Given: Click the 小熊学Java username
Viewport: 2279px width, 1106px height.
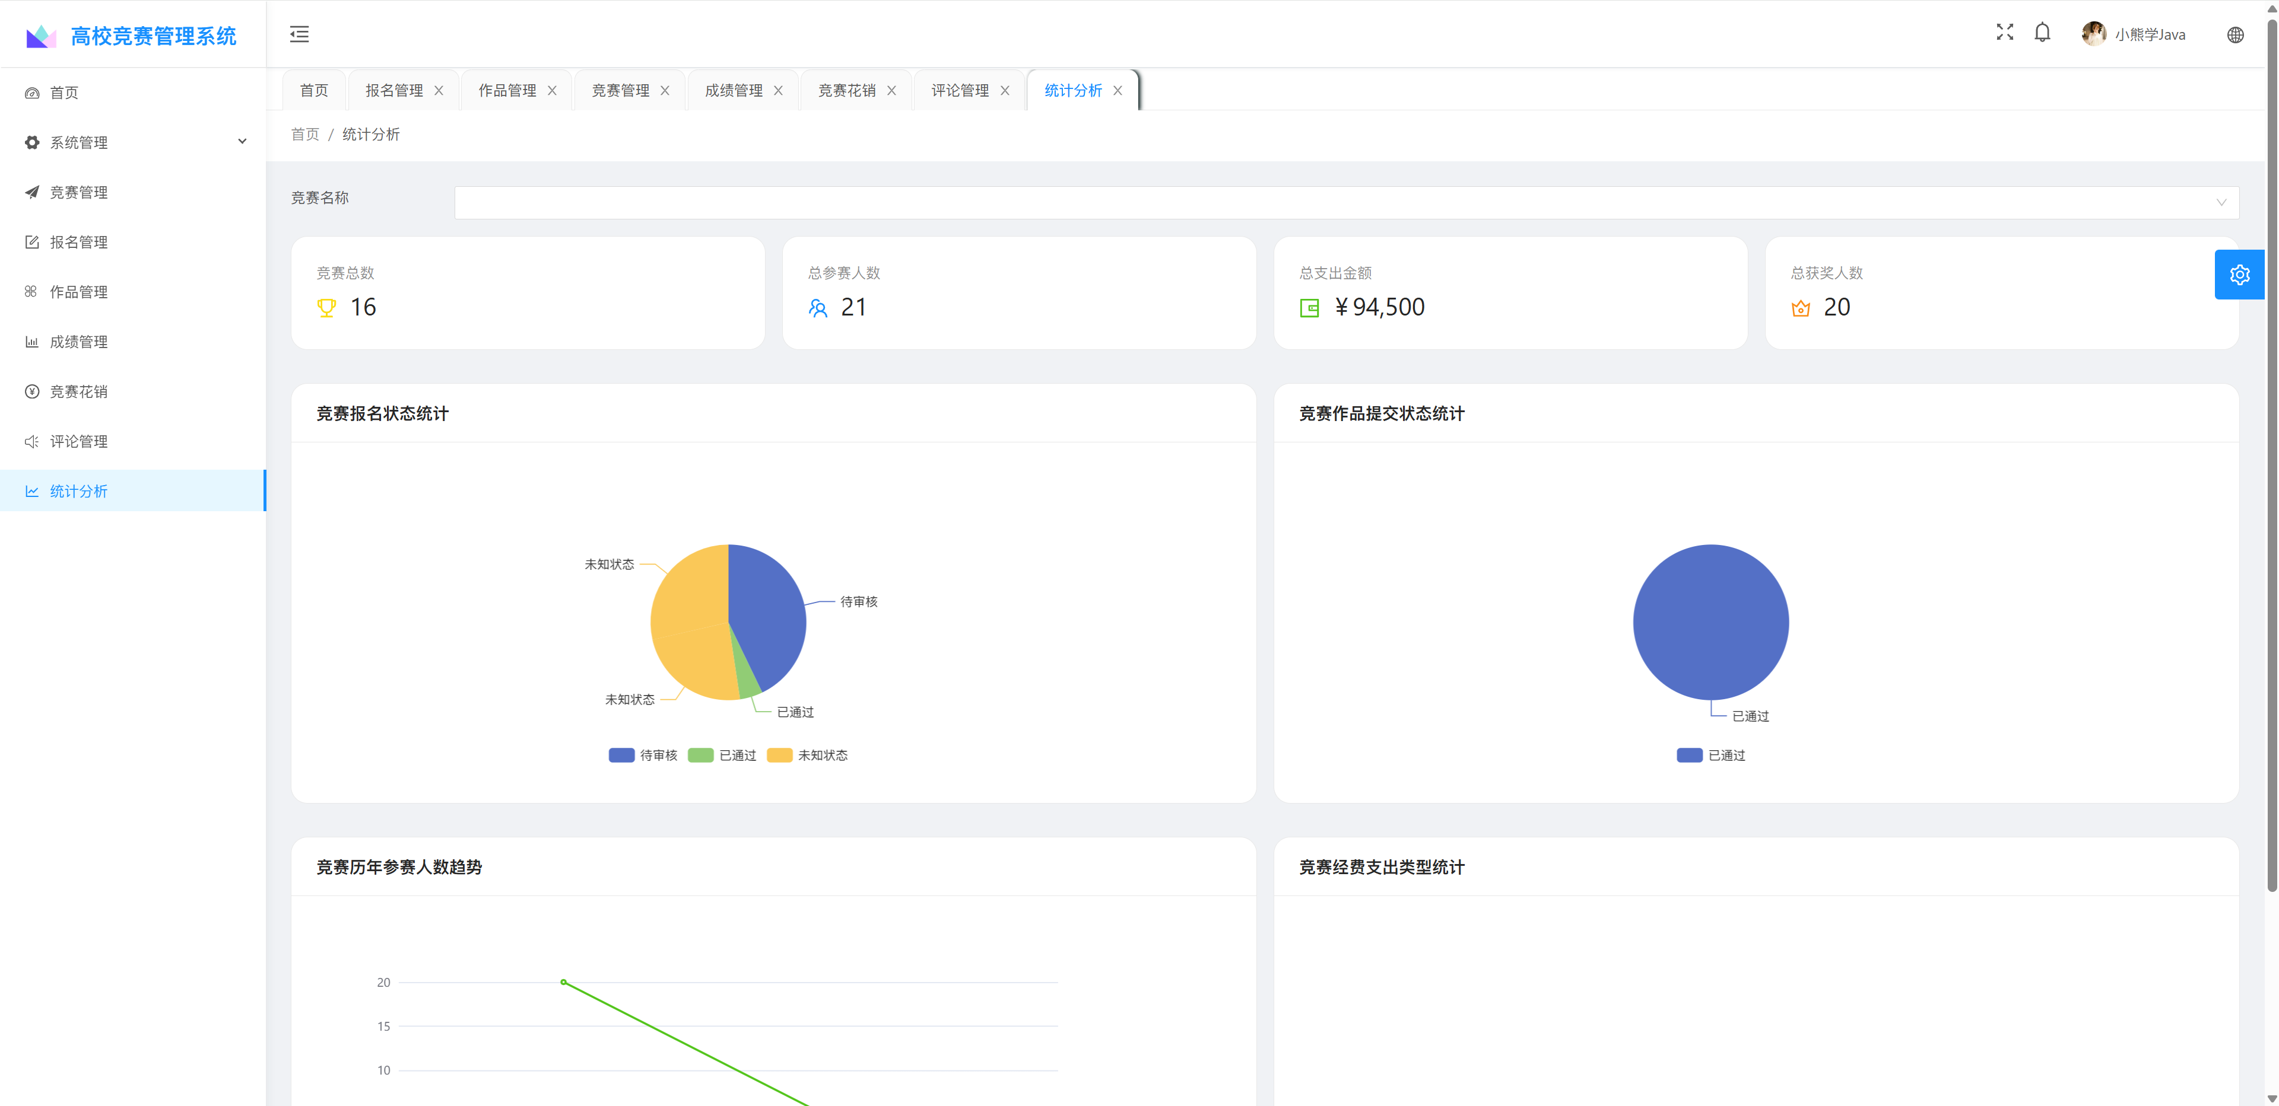Looking at the screenshot, I should pyautogui.click(x=2150, y=34).
